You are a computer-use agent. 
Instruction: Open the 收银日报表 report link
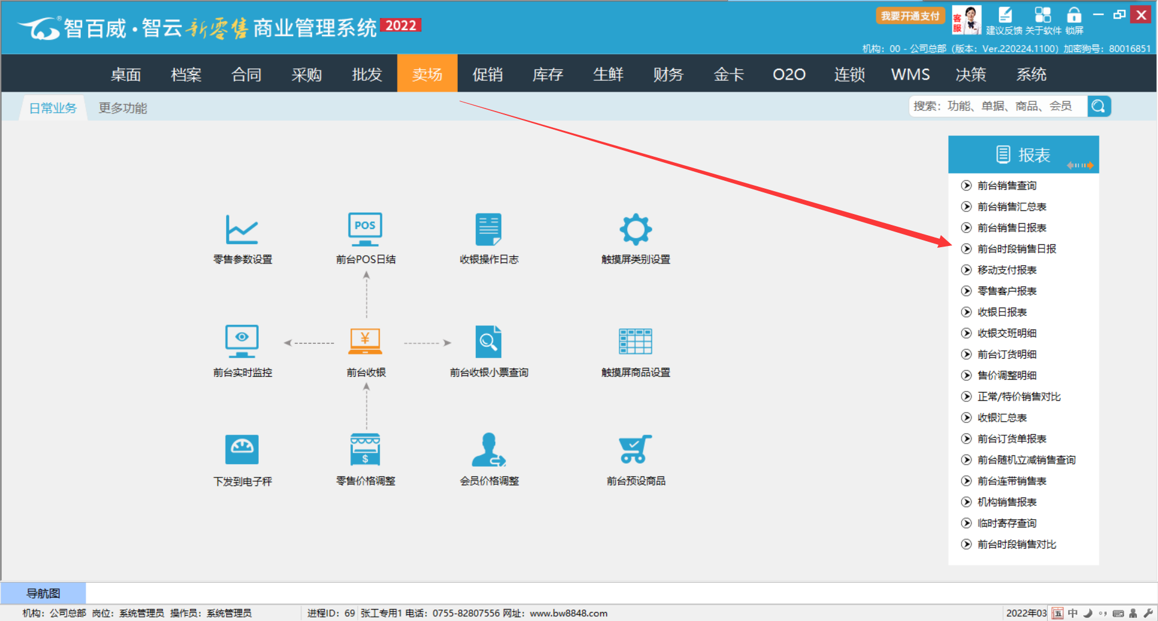[1002, 312]
